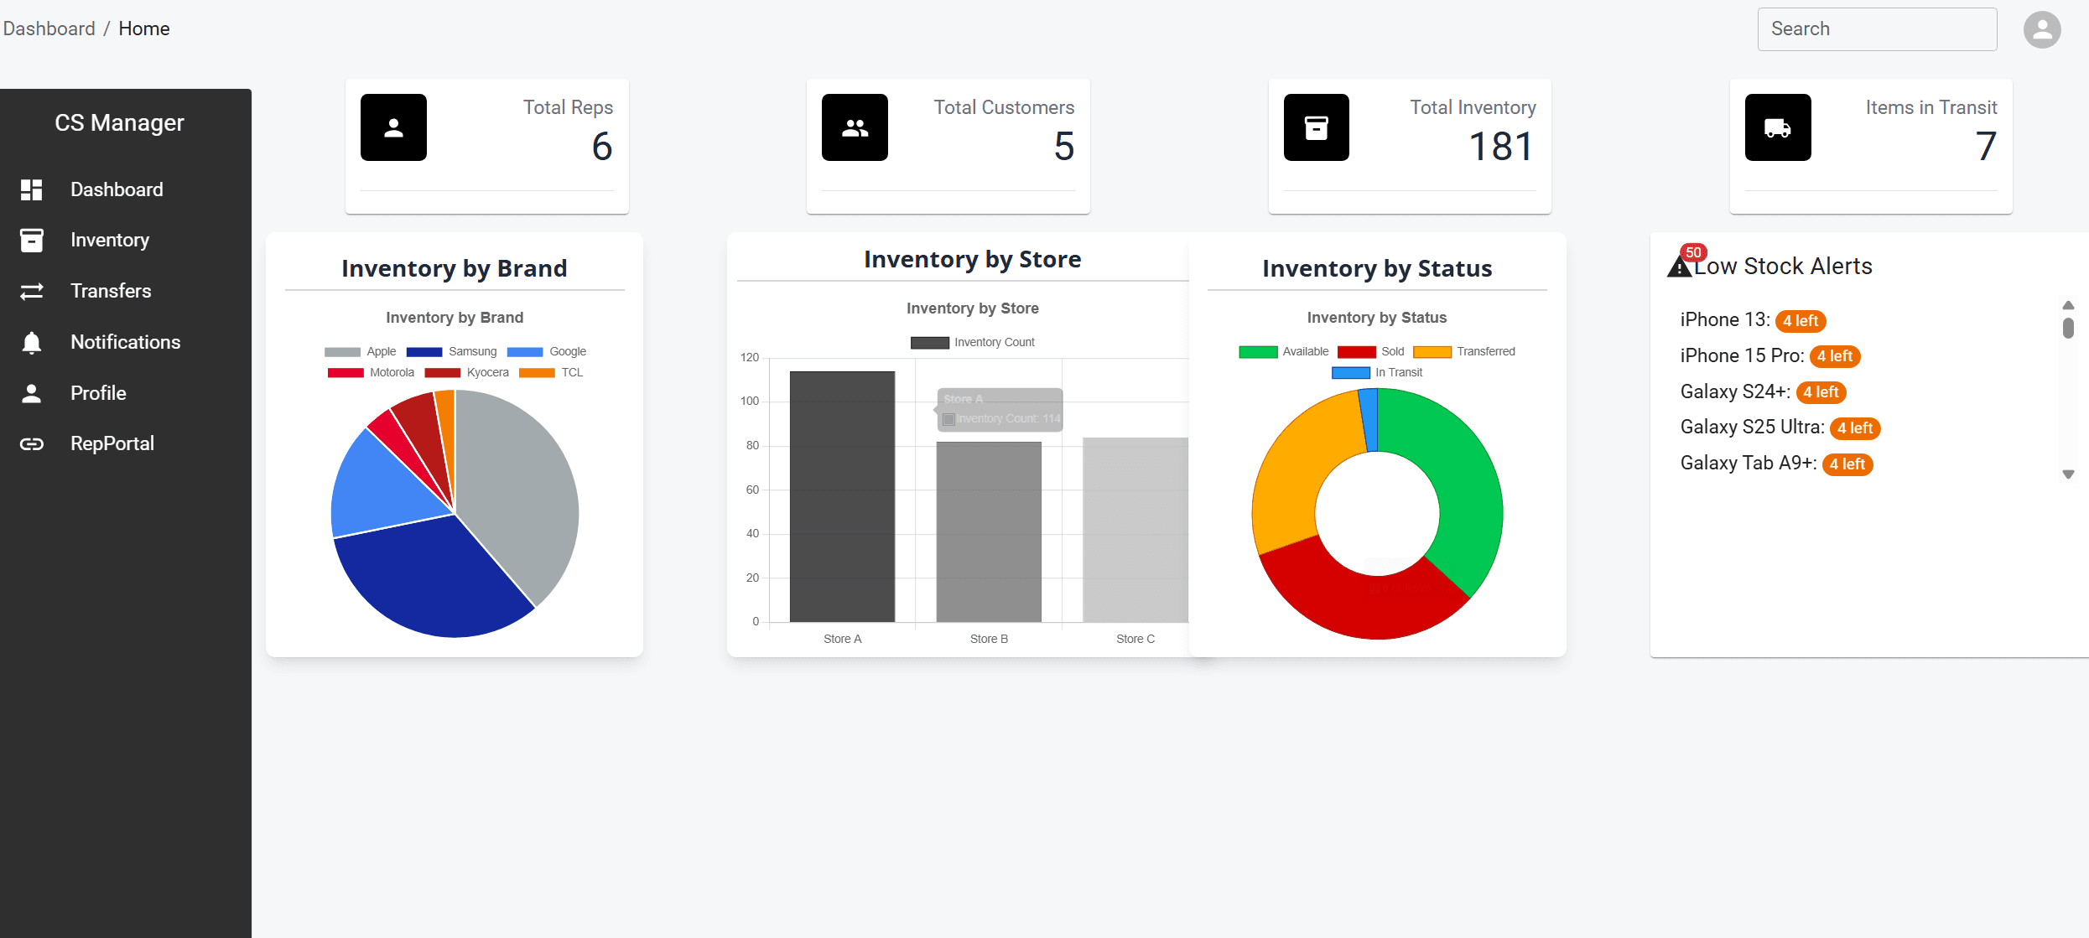Toggle the Inventory Count legend in store chart
The height and width of the screenshot is (938, 2089).
point(971,342)
